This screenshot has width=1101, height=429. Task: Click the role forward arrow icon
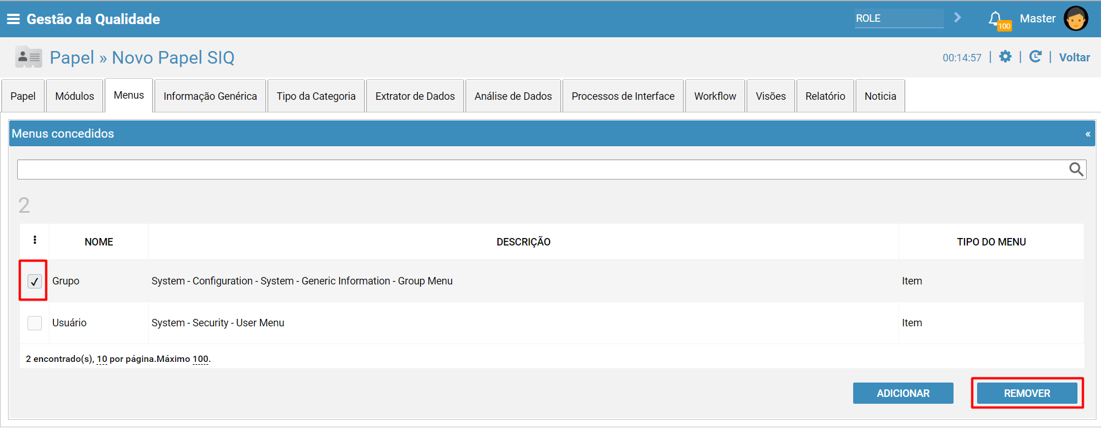tap(957, 18)
